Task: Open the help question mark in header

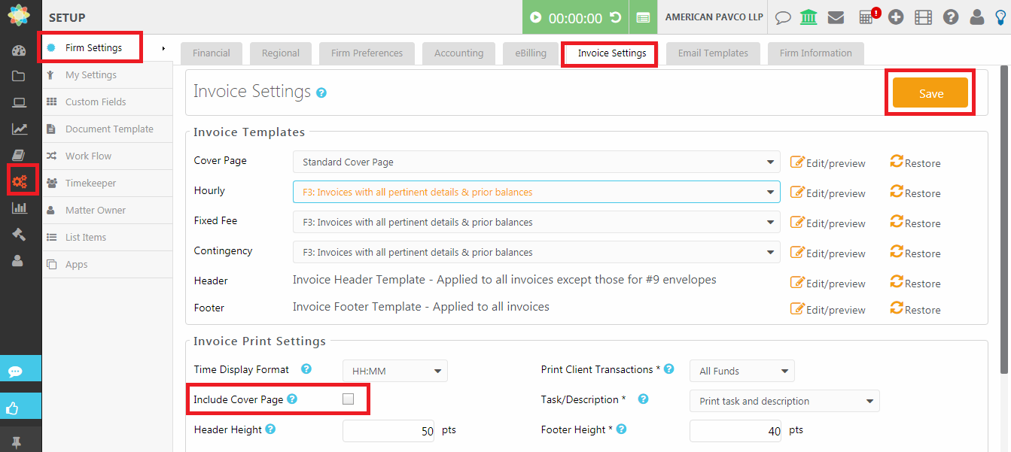Action: click(951, 17)
